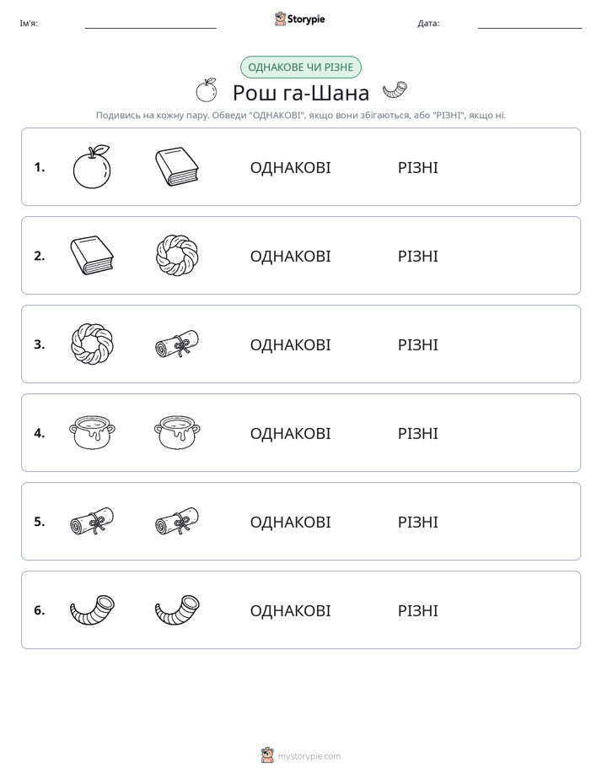602x780 pixels.
Task: Click the ОДНАКОВЕ ЧИ РІЗНЕ badge
Action: point(300,68)
